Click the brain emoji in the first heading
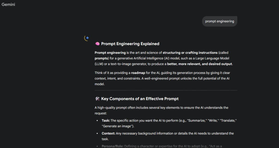The height and width of the screenshot is (148, 279). click(97, 44)
